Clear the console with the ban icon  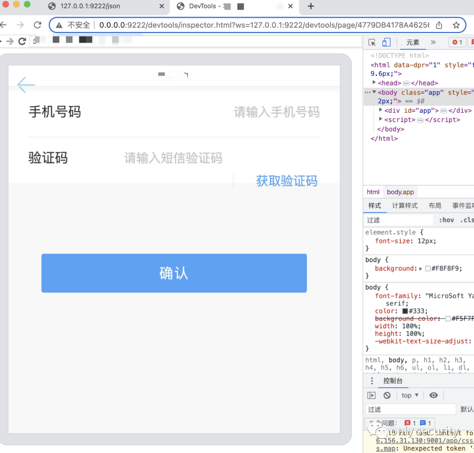tap(387, 395)
